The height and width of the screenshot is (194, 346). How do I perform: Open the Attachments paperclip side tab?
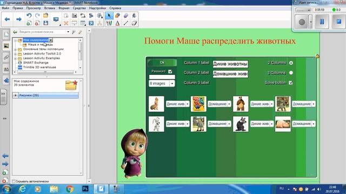[x=6, y=58]
